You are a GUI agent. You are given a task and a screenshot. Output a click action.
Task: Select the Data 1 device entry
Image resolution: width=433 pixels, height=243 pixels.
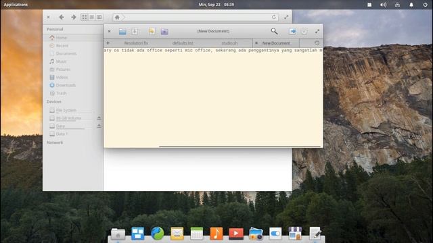[x=73, y=134]
